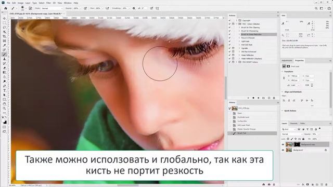Click the search icon in options bar

click(316, 8)
